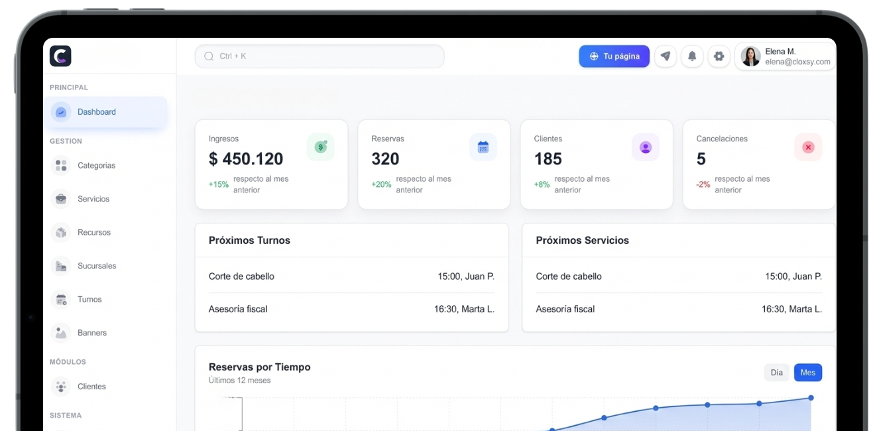Image resolution: width=875 pixels, height=431 pixels.
Task: Select Dashboard under Principal
Action: coord(97,111)
